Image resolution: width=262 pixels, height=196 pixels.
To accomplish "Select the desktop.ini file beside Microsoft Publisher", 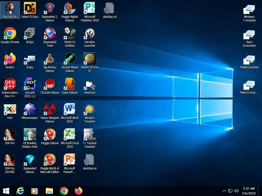I will pos(110,10).
